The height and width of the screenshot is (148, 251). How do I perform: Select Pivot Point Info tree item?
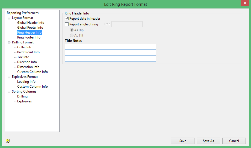coord(28,52)
